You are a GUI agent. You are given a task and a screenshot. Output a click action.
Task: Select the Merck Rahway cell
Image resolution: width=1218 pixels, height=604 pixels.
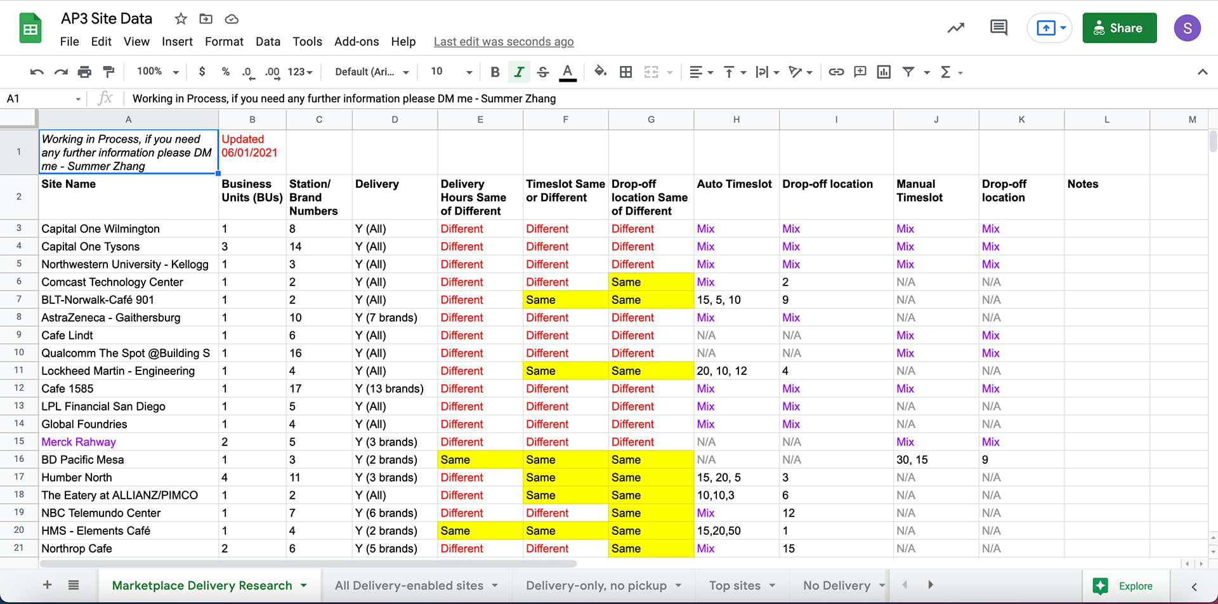(129, 442)
